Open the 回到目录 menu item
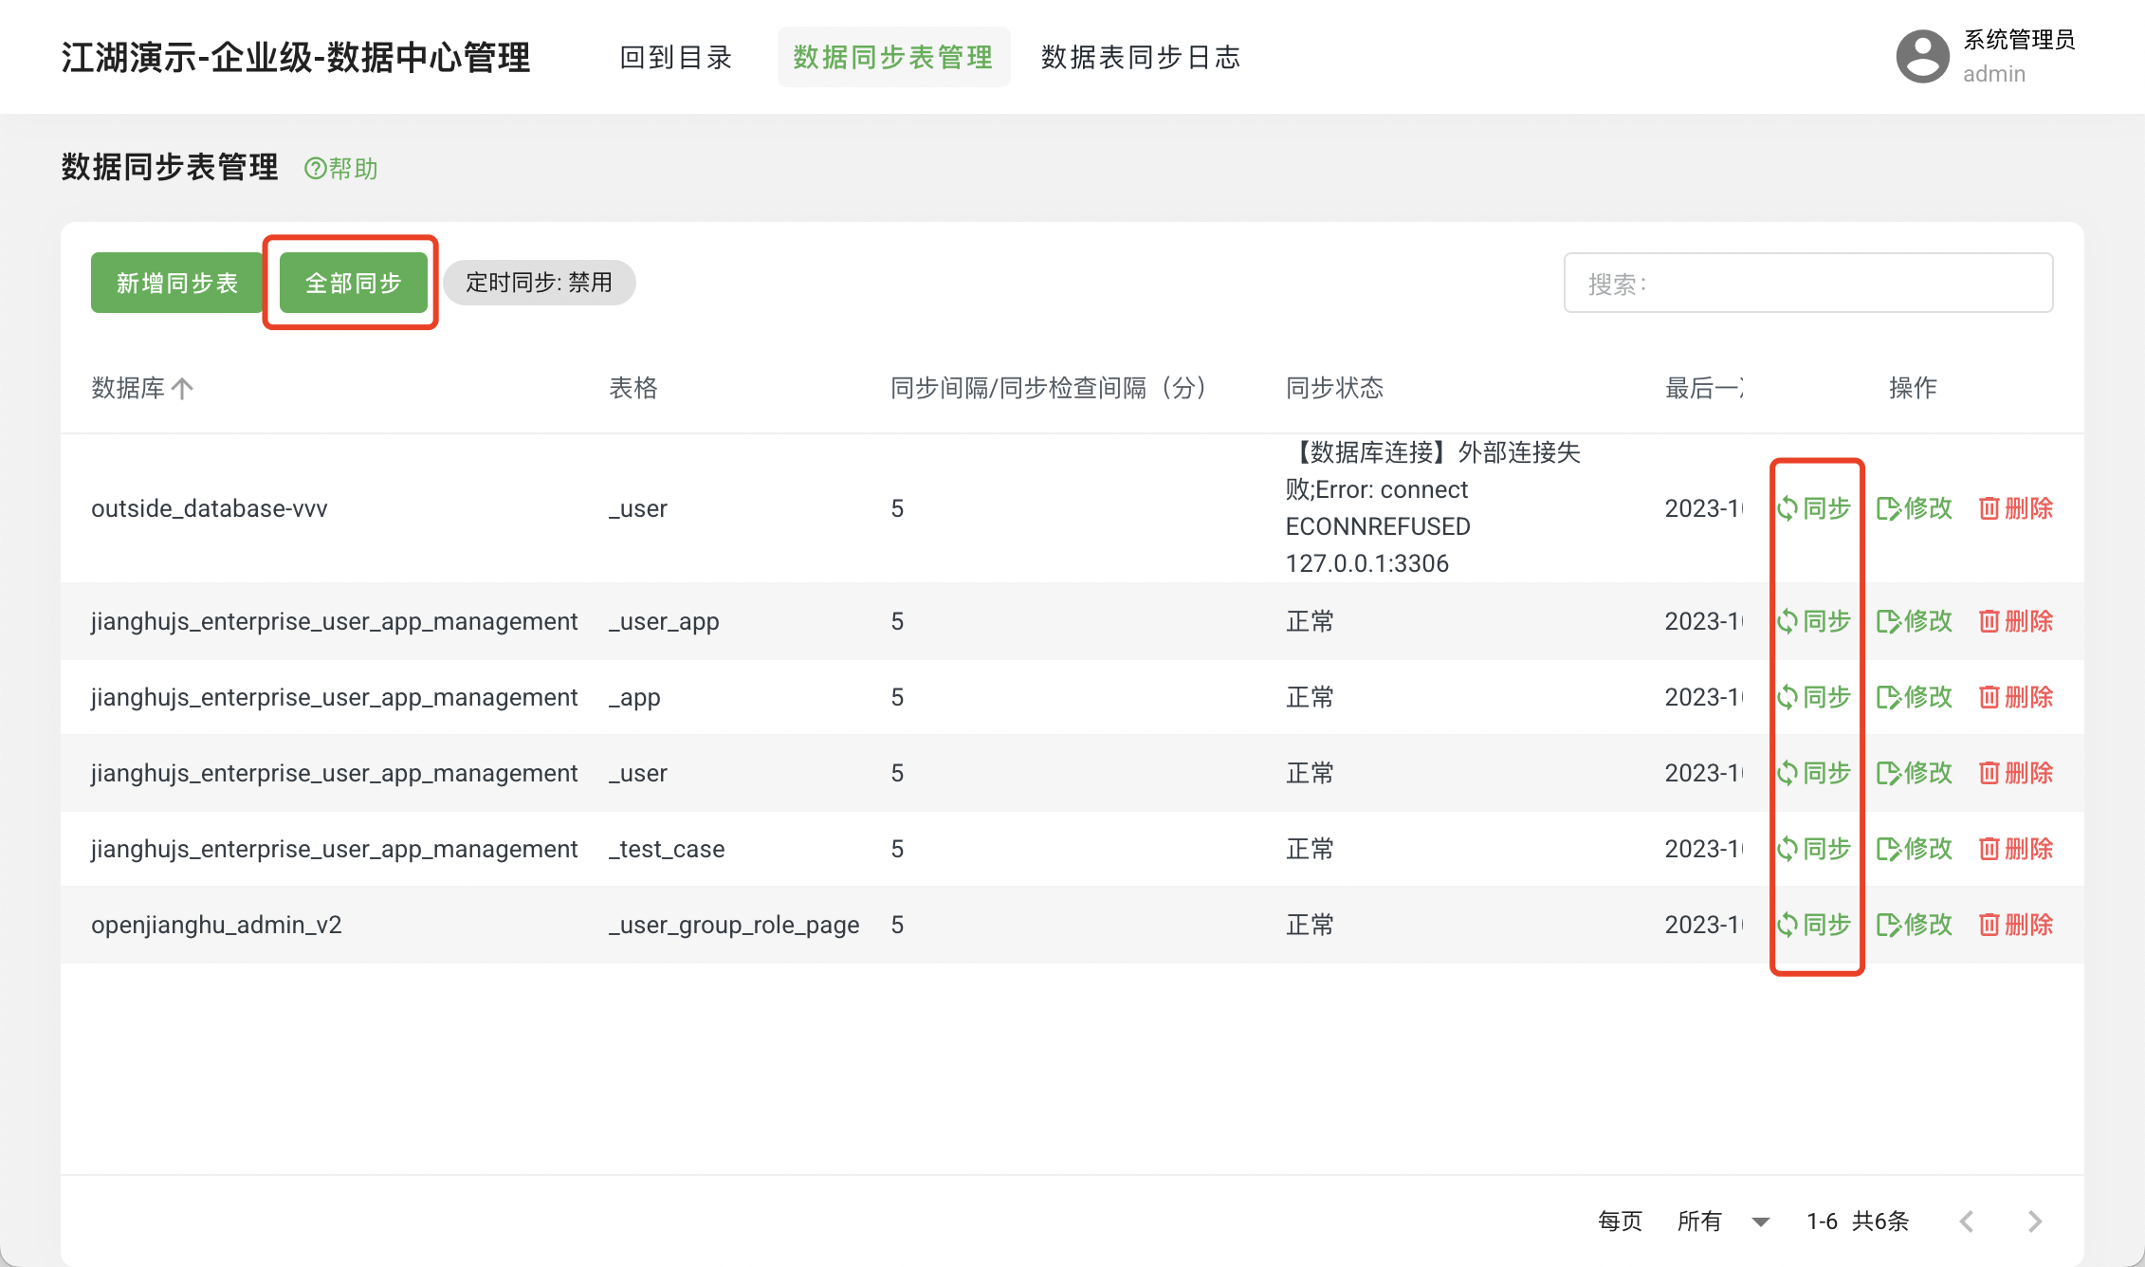Screen dimensions: 2145x1267 (676, 57)
